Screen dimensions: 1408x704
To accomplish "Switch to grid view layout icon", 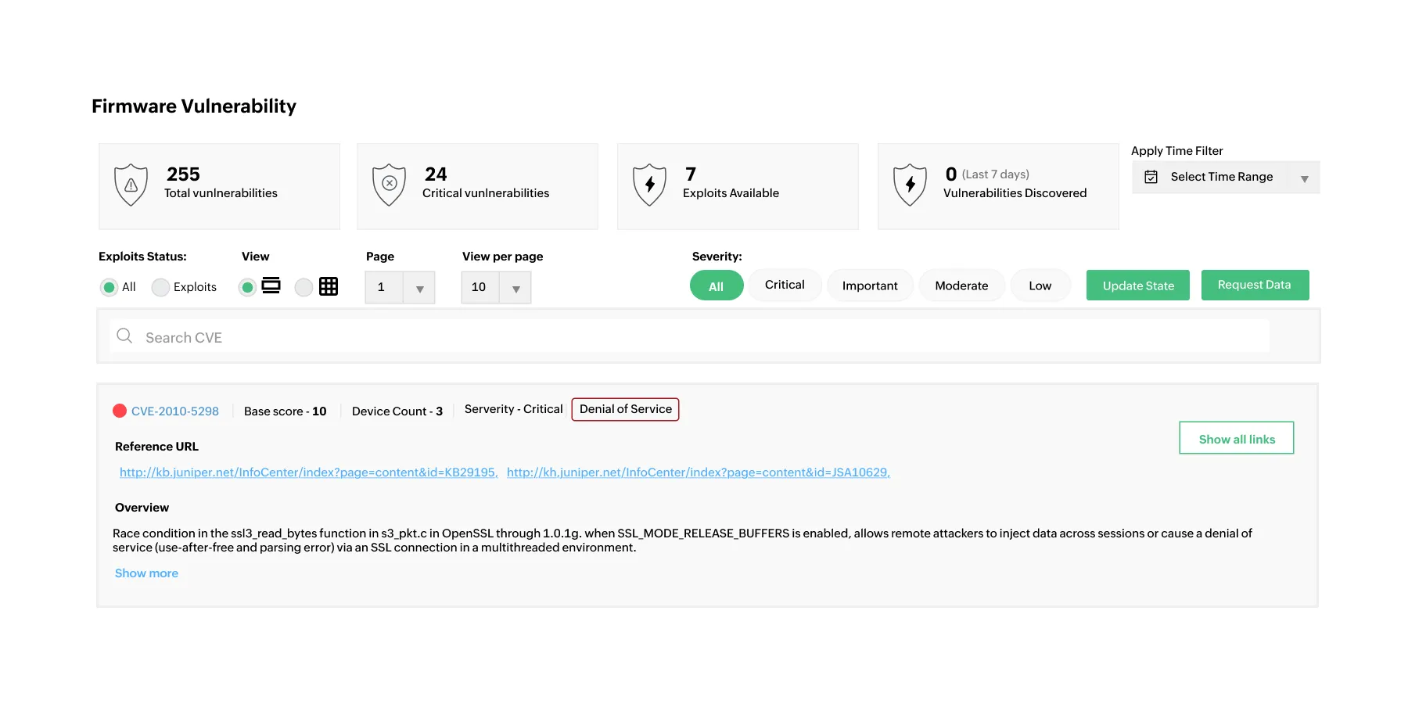I will pyautogui.click(x=328, y=286).
